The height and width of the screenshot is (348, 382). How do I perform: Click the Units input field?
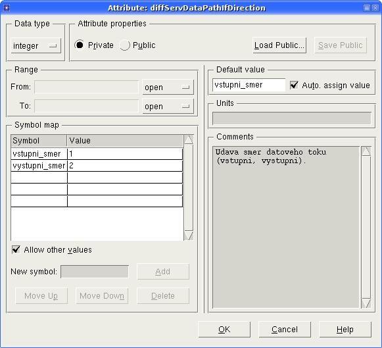pos(292,118)
